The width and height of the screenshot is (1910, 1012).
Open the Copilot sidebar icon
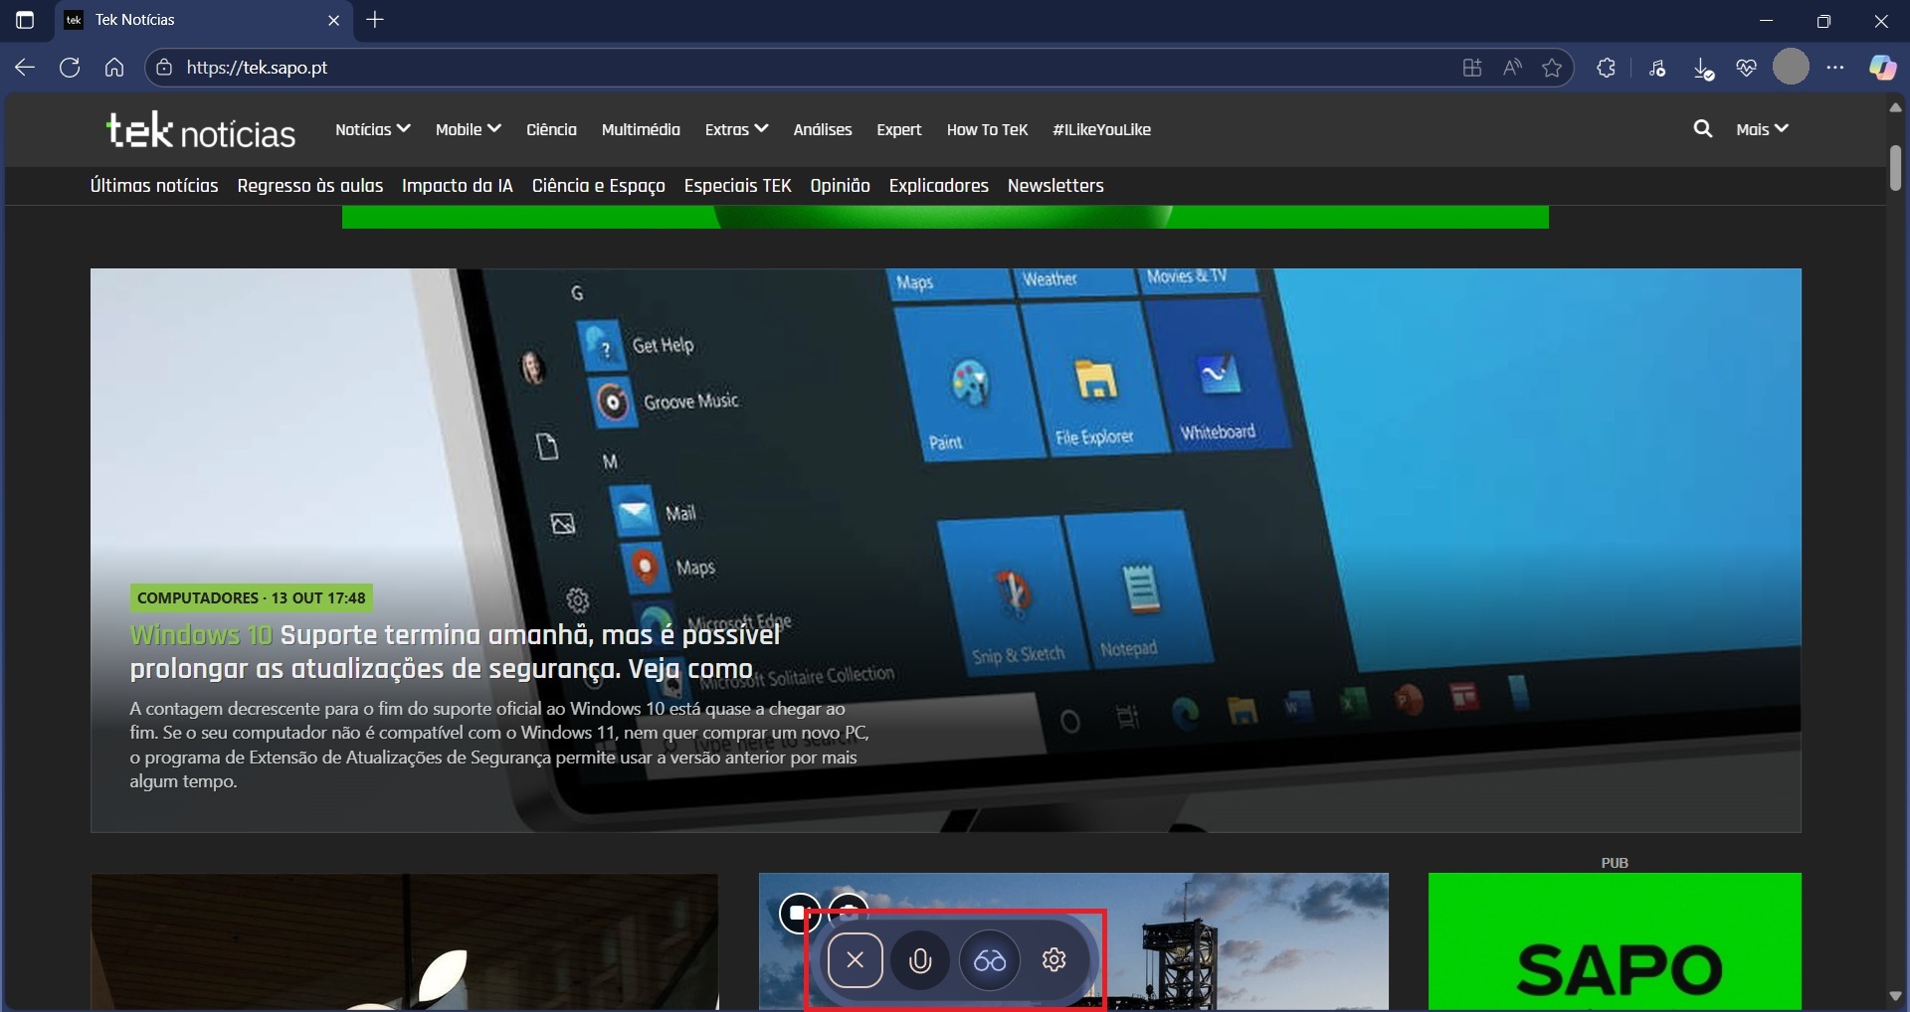click(1882, 68)
